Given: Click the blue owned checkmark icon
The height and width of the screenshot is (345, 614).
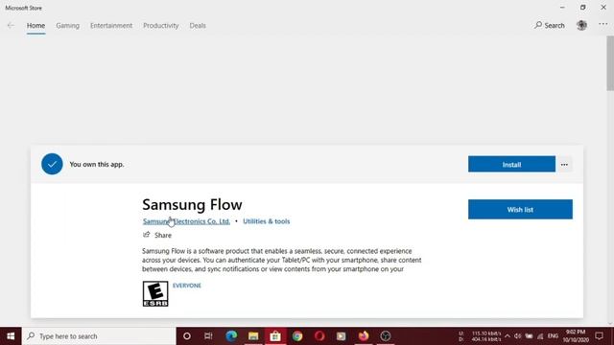Looking at the screenshot, I should tap(52, 164).
